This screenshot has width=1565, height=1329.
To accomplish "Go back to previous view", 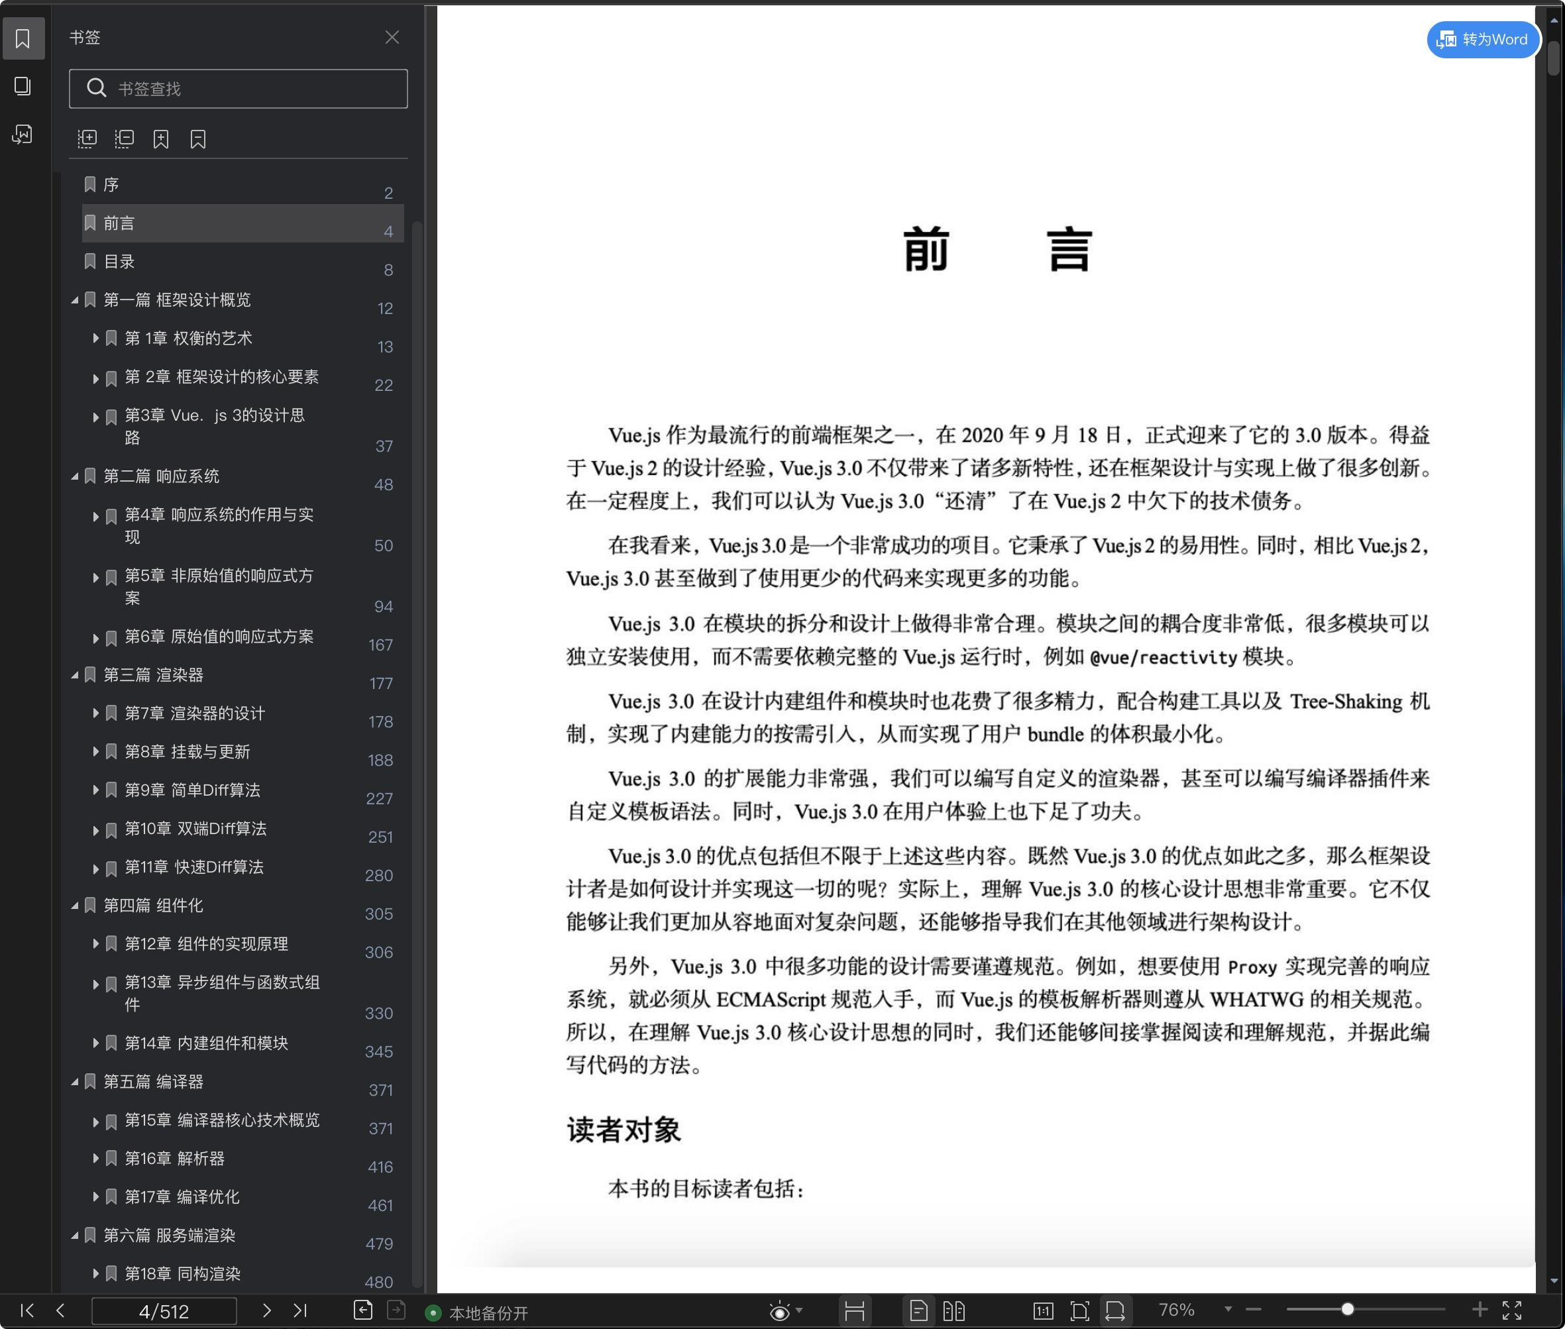I will [x=363, y=1310].
